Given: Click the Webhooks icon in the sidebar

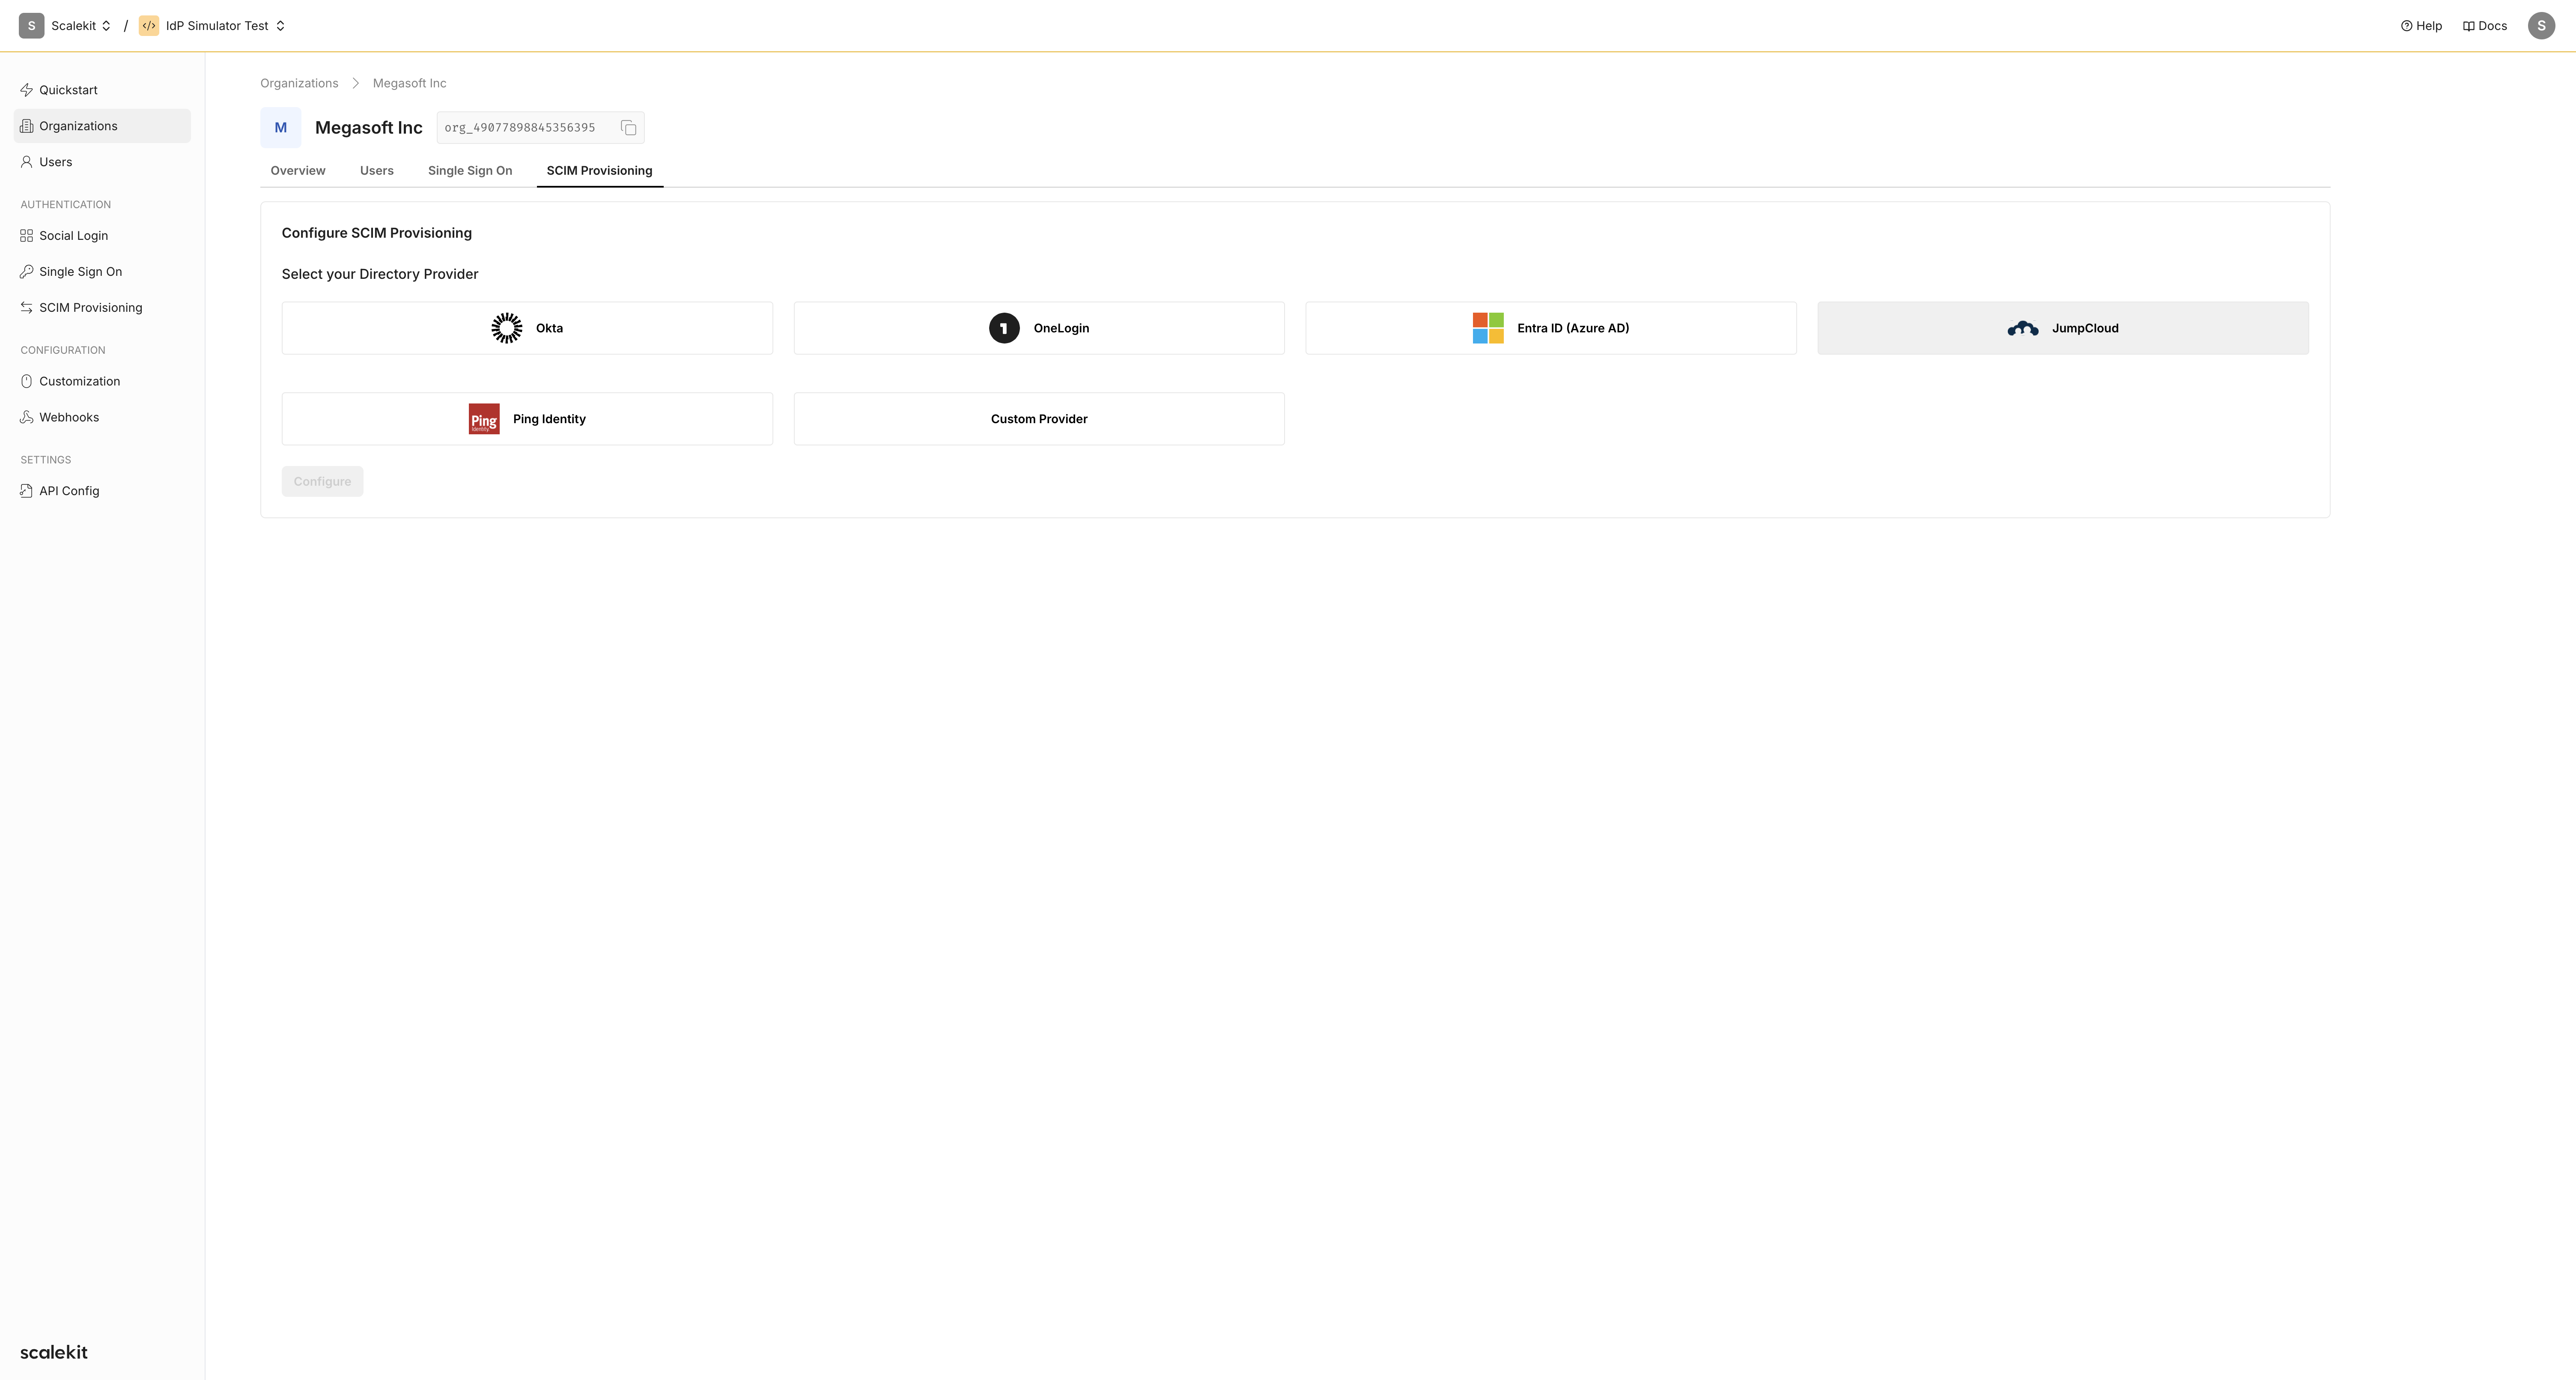Looking at the screenshot, I should click(27, 418).
